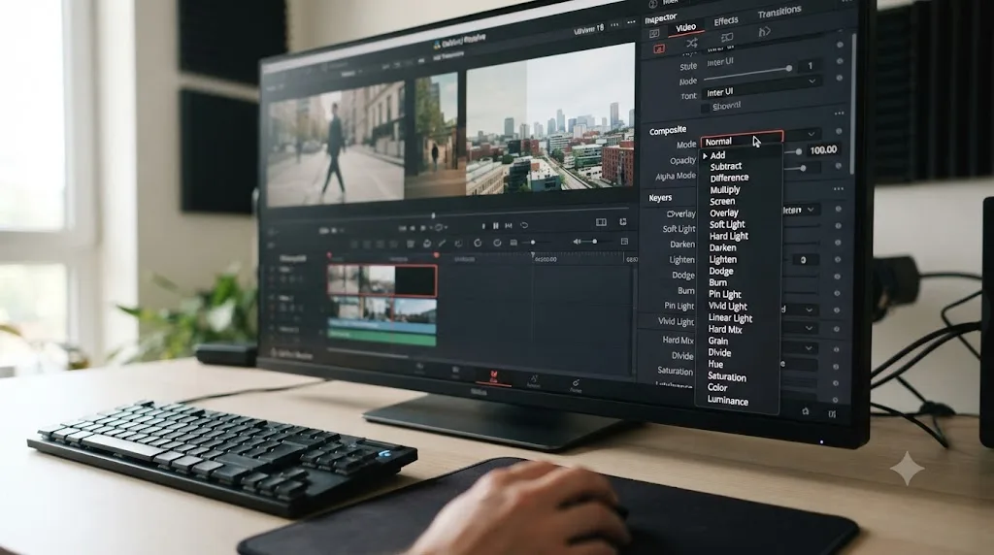994x555 pixels.
Task: Open the second page icon left of Edit
Action: click(x=419, y=368)
